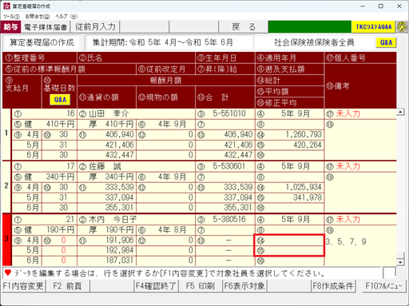Open F10フルメニュー
Image resolution: width=409 pixels, height=306 pixels.
(x=383, y=286)
